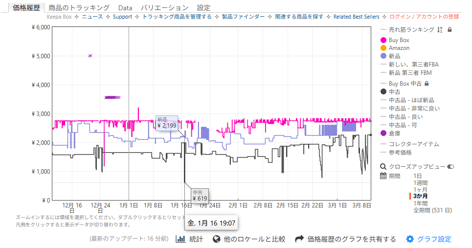Click the ¥5,000 warehouse deal marker
The image size is (472, 248).
90,56
